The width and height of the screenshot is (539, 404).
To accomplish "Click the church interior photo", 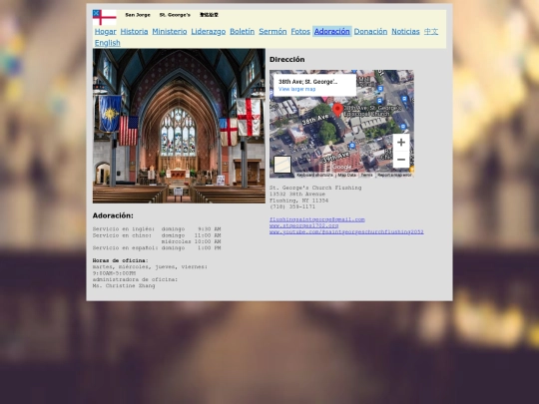I will [179, 126].
